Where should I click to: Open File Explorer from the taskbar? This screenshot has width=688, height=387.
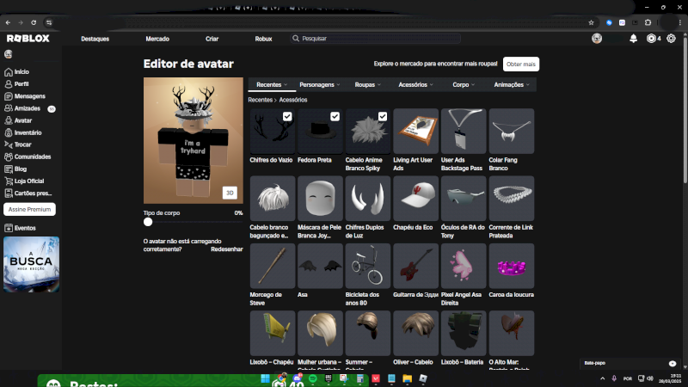pyautogui.click(x=407, y=378)
